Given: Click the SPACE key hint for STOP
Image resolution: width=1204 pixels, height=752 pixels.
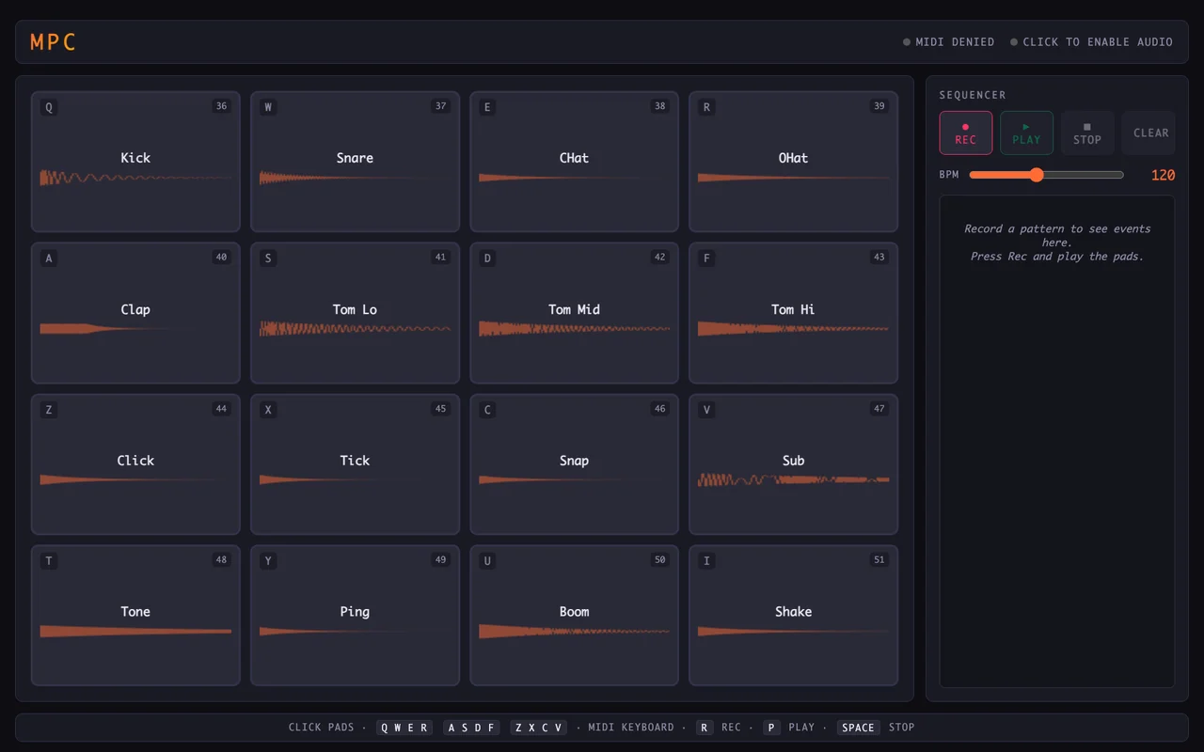Looking at the screenshot, I should point(858,728).
